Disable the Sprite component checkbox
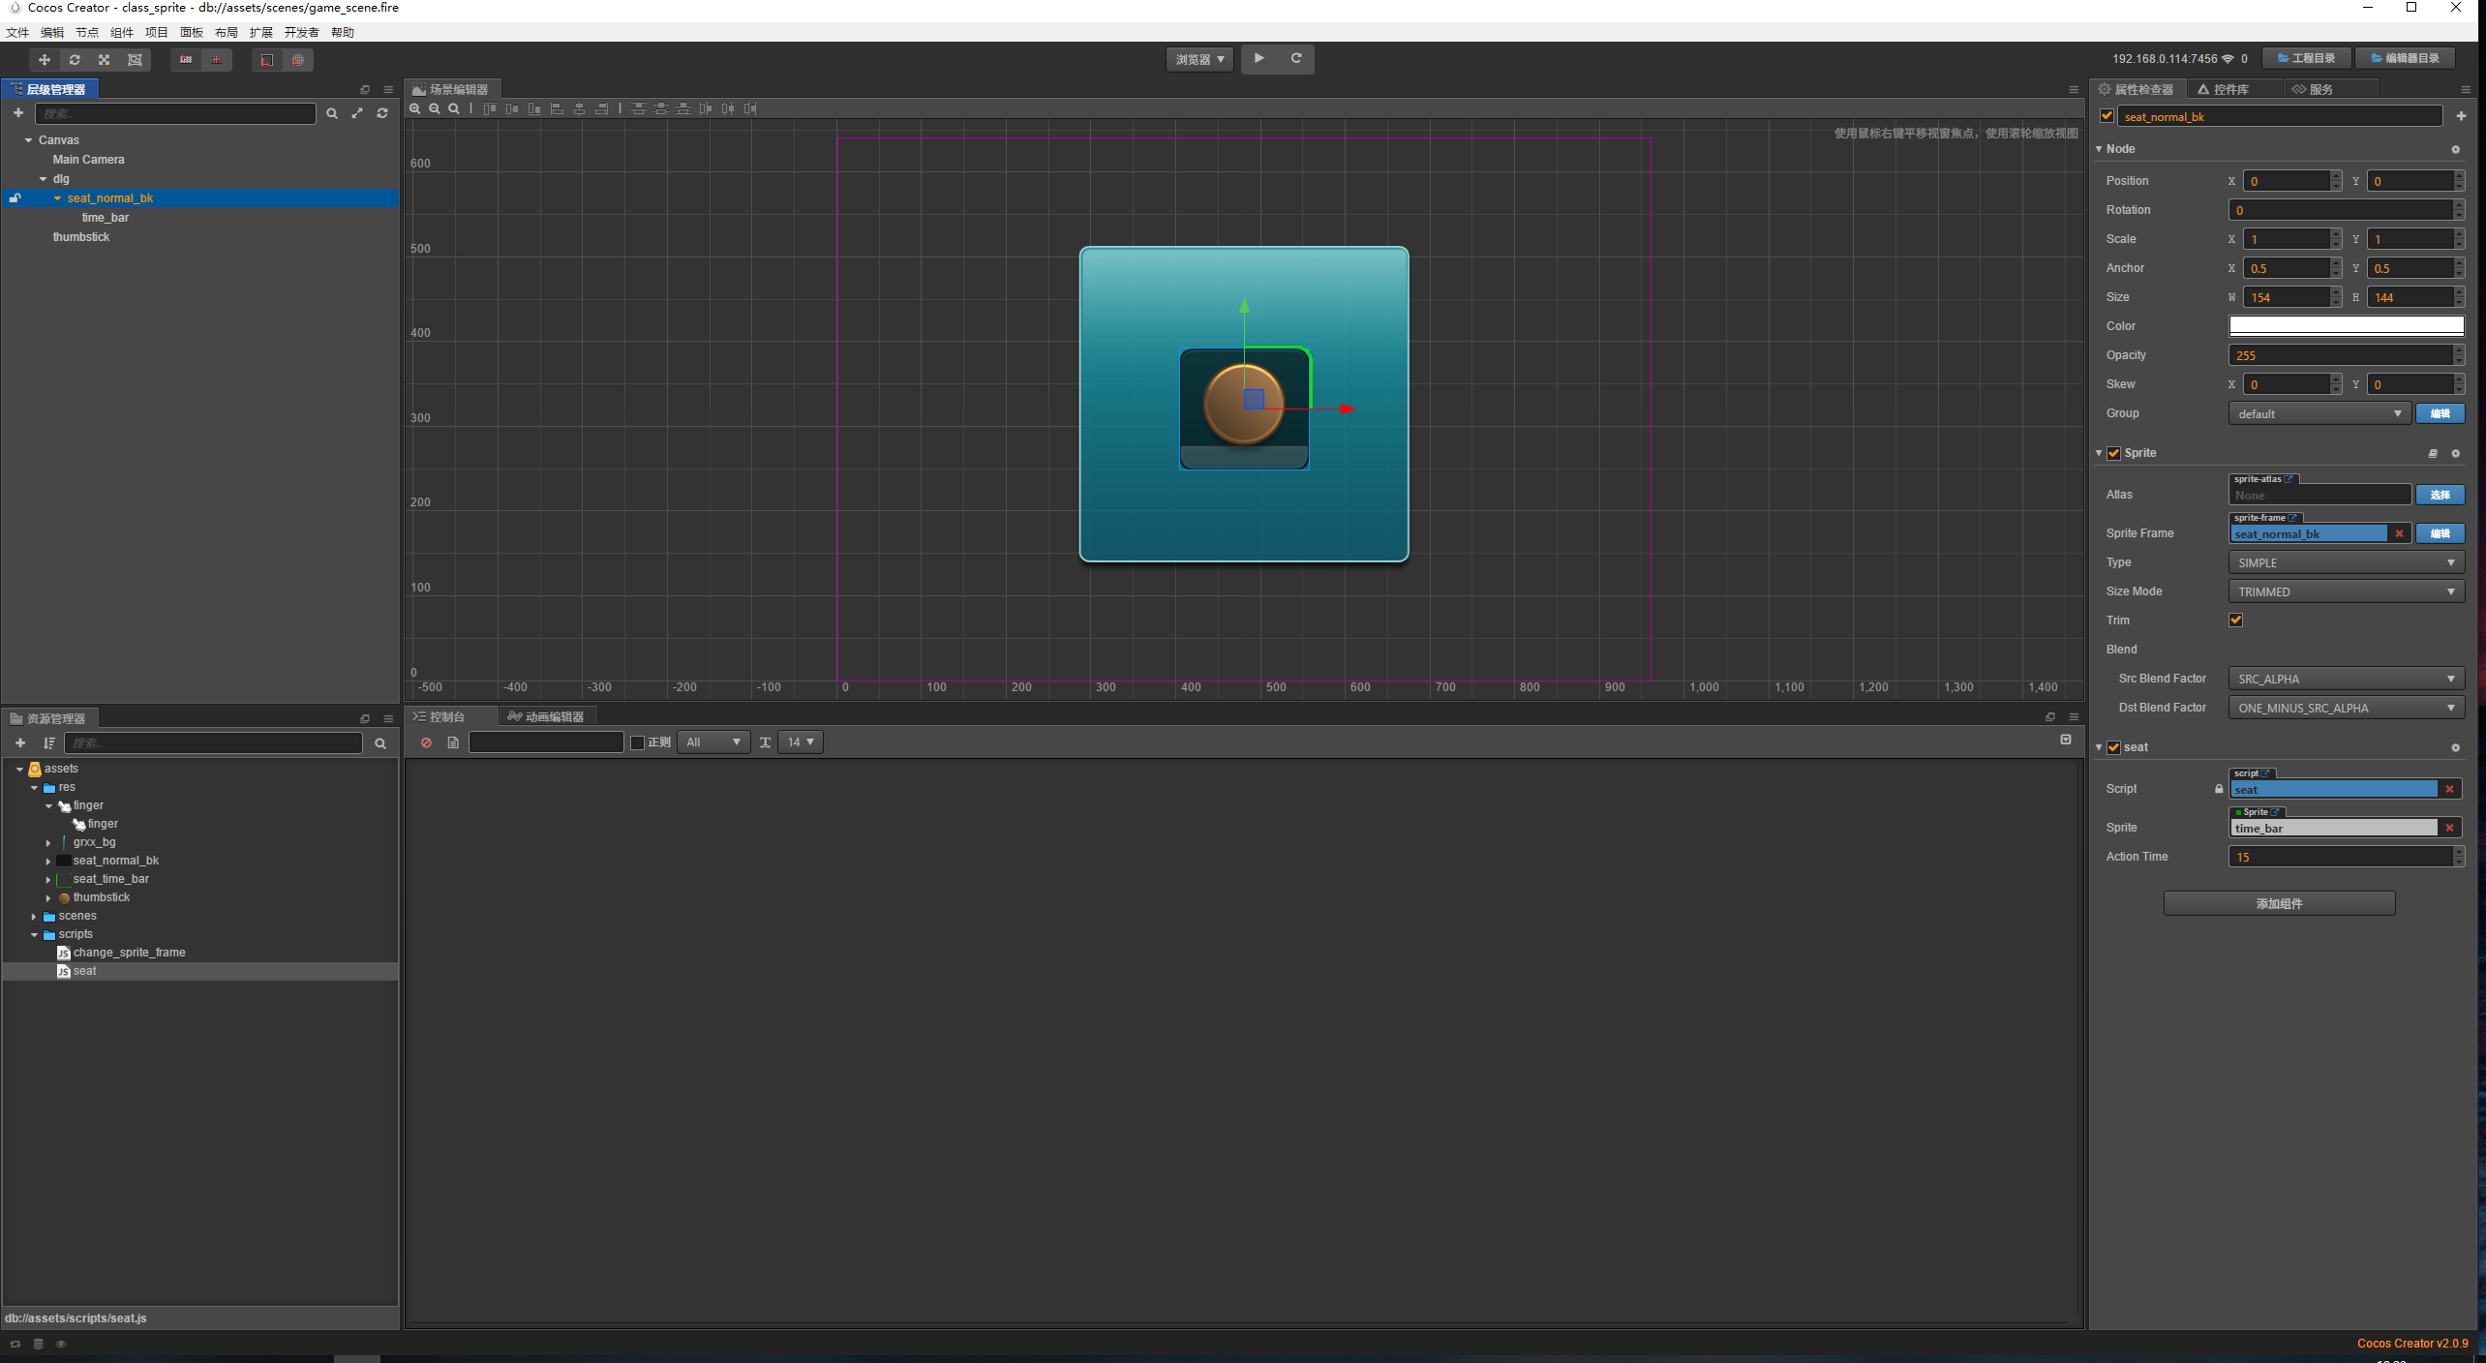 (2114, 453)
